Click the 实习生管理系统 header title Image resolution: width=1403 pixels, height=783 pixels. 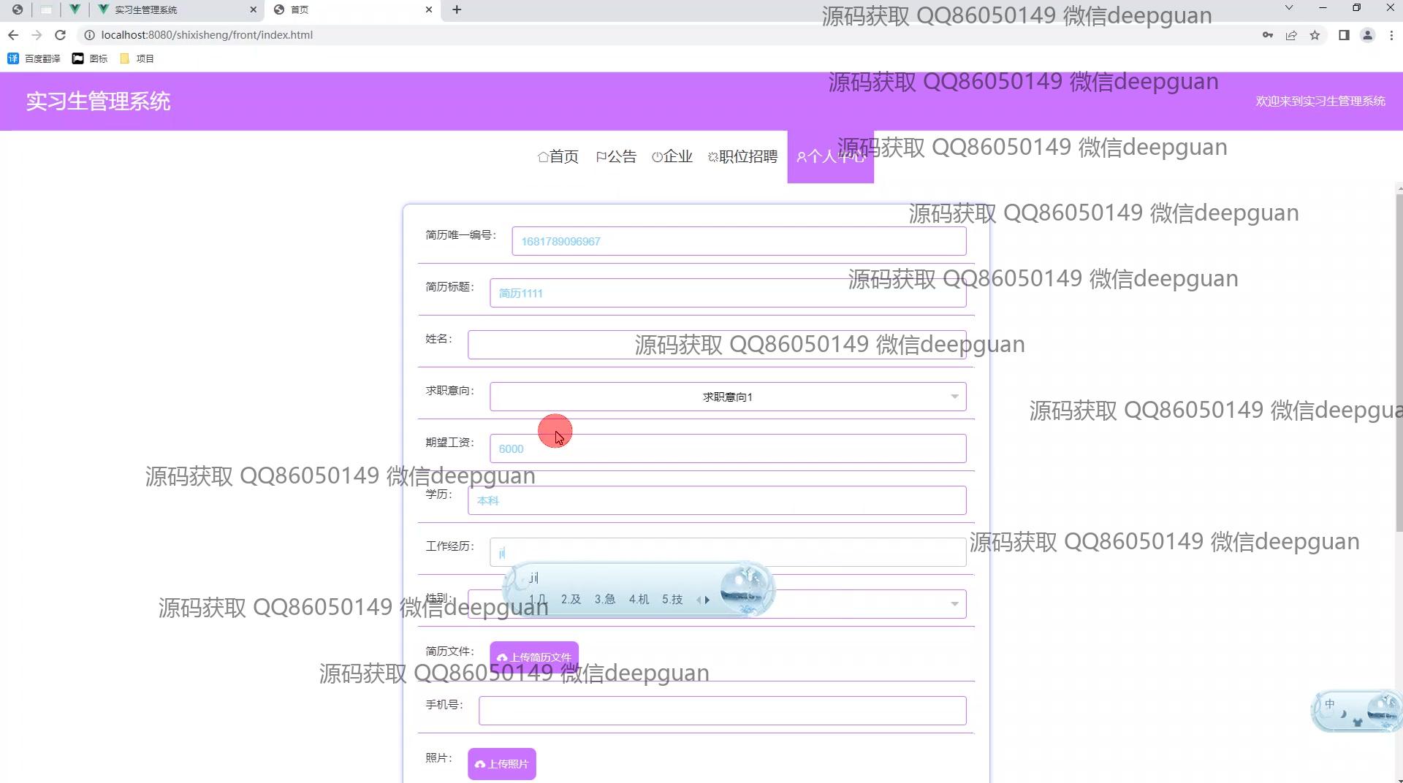[x=99, y=102]
